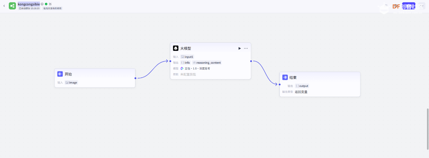The width and height of the screenshot is (429, 158).
Task: Click the 大模型 node input port
Action: pyautogui.click(x=170, y=61)
